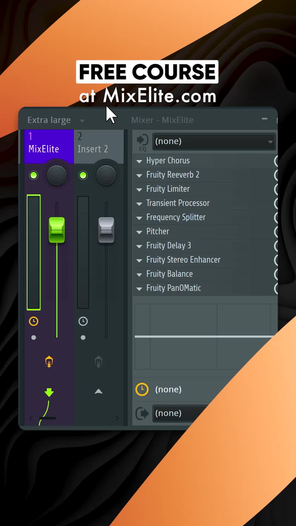Minimize the Mixer window
The image size is (296, 526).
tap(264, 119)
